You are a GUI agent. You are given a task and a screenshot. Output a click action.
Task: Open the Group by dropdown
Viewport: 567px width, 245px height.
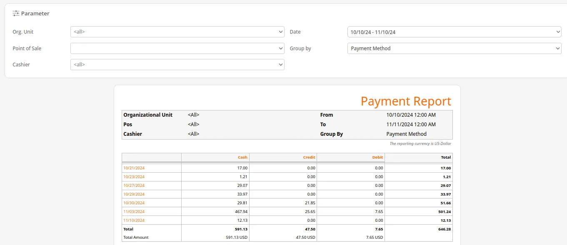coord(455,48)
